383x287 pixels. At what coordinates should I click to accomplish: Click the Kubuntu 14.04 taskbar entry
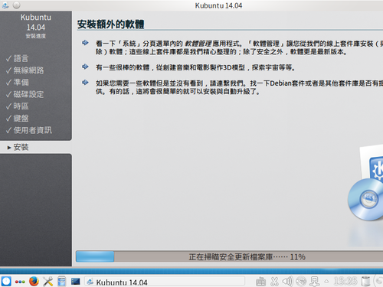click(165, 282)
